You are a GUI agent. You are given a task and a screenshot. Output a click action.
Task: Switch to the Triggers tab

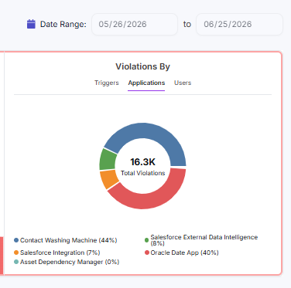pos(107,83)
